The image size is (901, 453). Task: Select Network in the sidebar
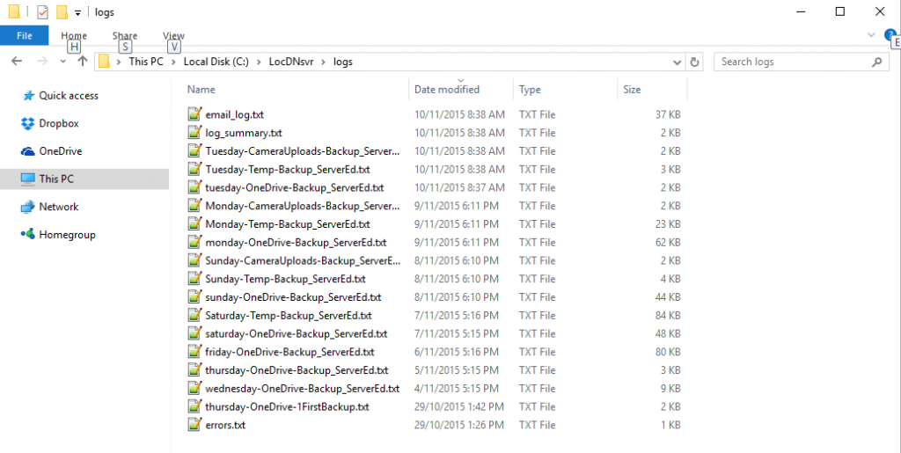coord(58,207)
